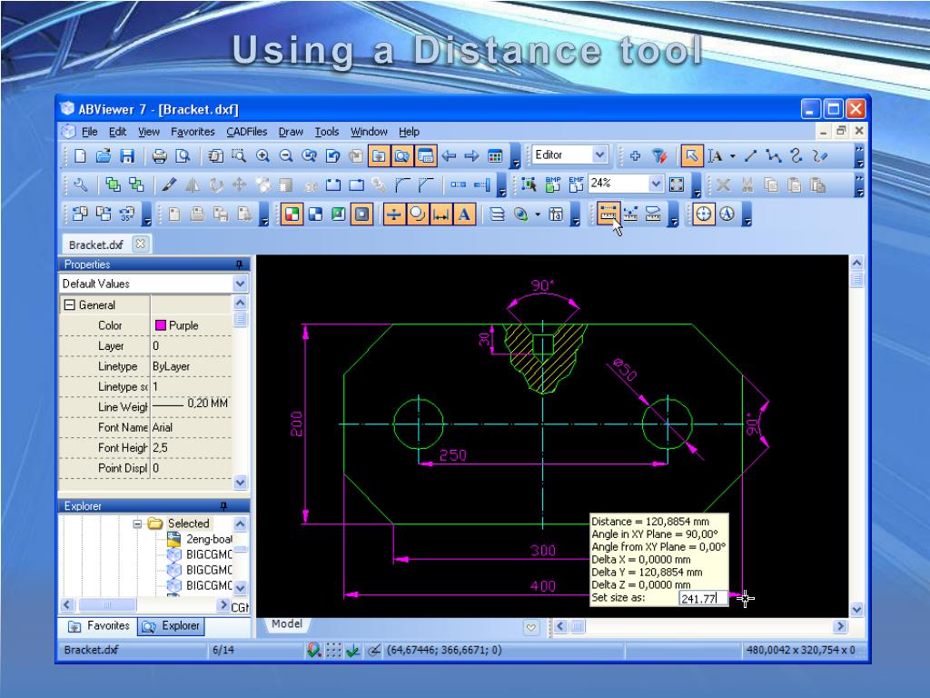Pin the Properties panel
The width and height of the screenshot is (930, 698).
(x=239, y=264)
